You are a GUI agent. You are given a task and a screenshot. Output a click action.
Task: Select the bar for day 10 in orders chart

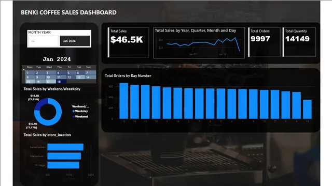coord(156,102)
